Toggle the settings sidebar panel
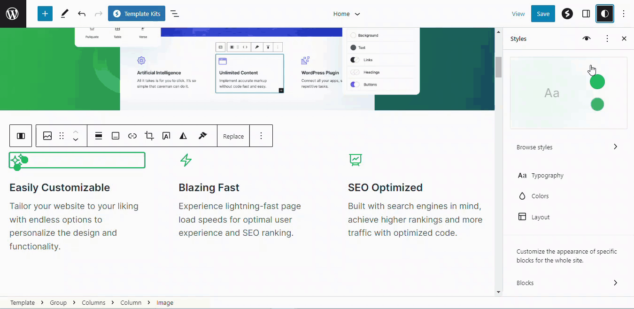 coord(586,14)
